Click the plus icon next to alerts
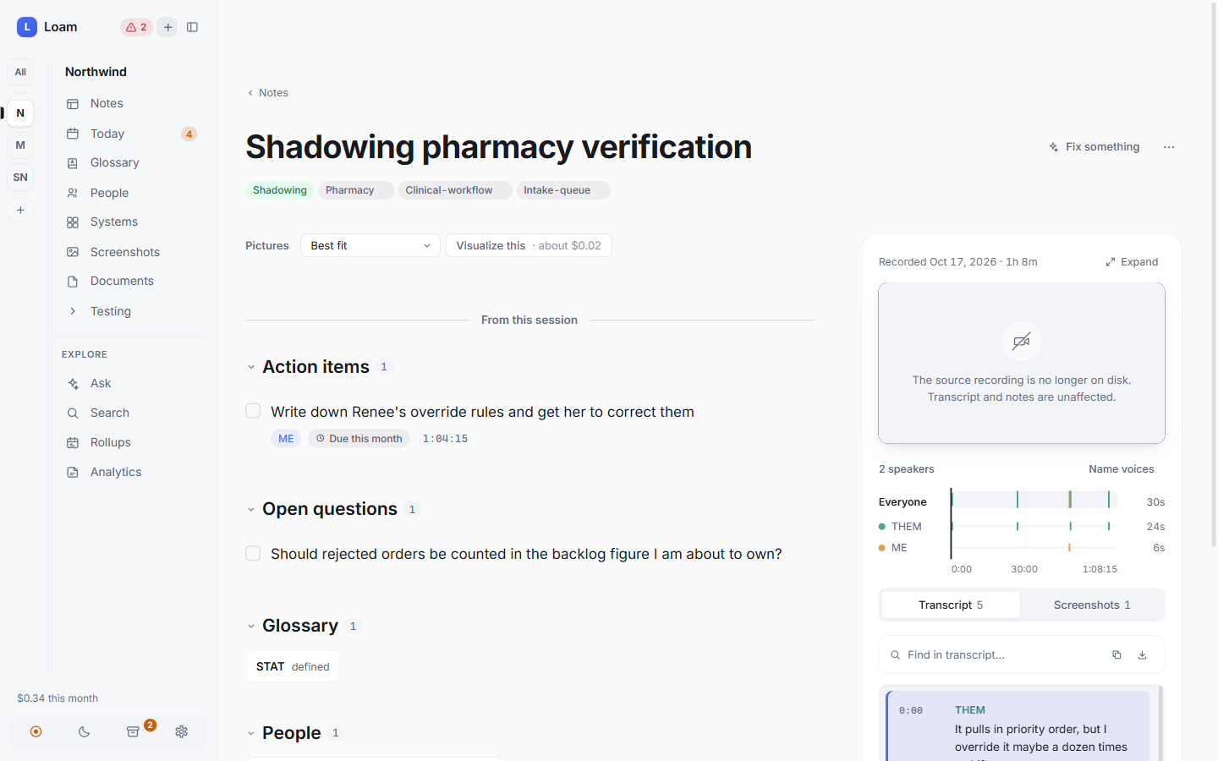Viewport: 1218px width, 761px height. [168, 27]
